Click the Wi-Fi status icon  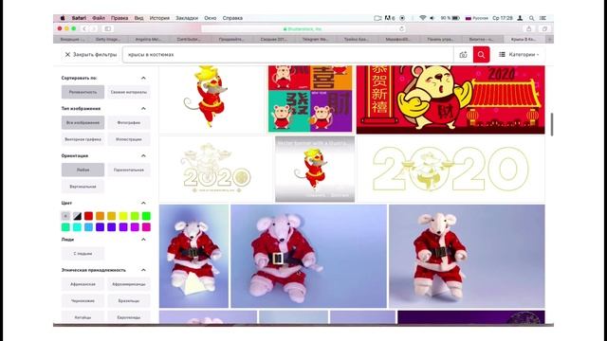click(x=422, y=18)
